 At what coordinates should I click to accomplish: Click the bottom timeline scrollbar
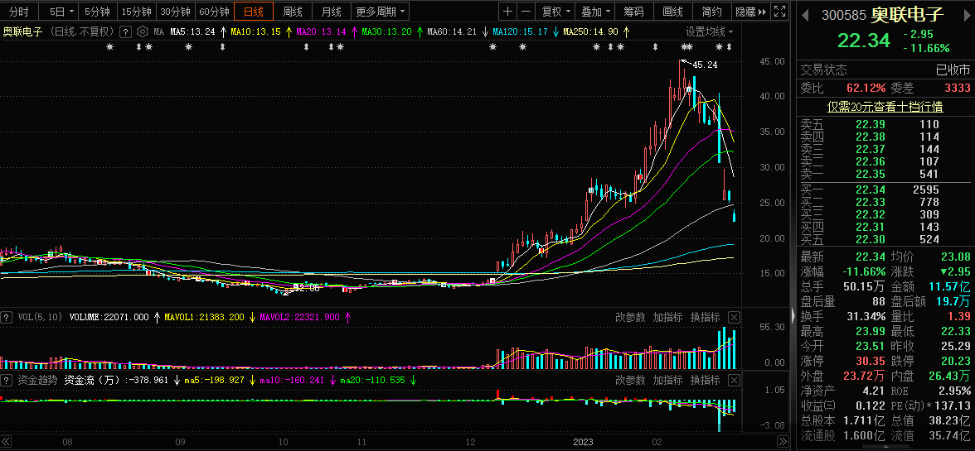coord(373,442)
